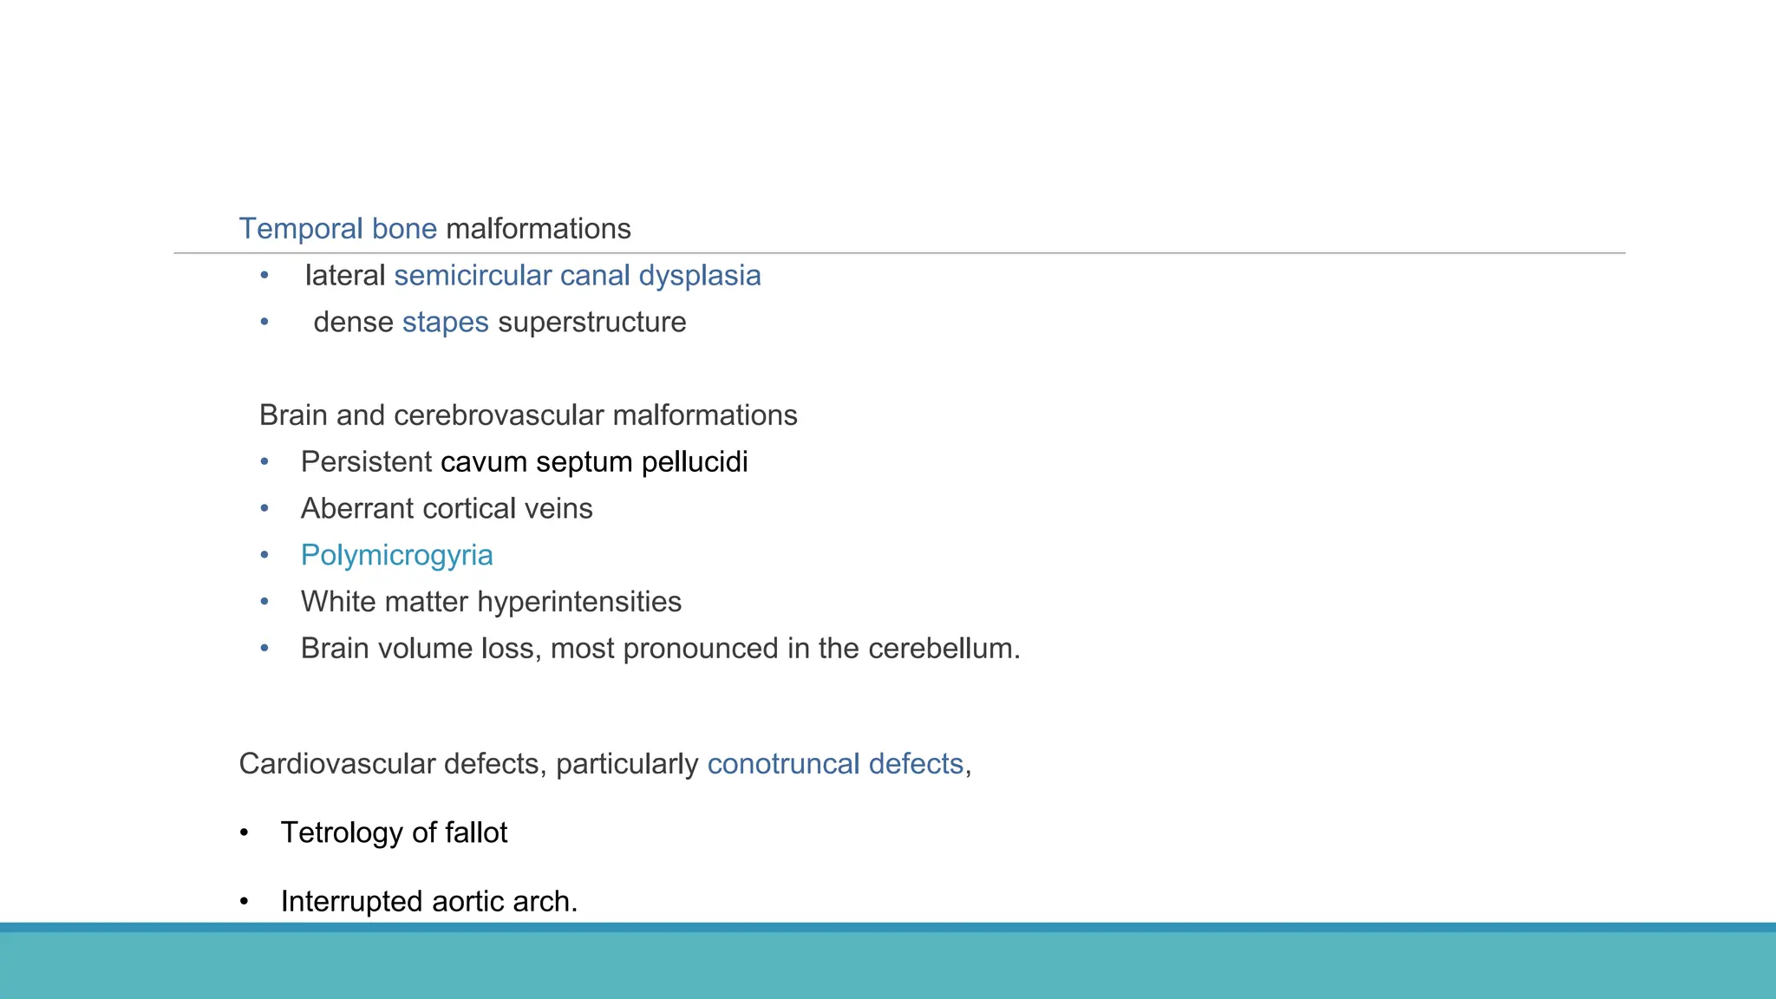The height and width of the screenshot is (999, 1776).
Task: Open the Temporal bone link
Action: [x=337, y=229]
